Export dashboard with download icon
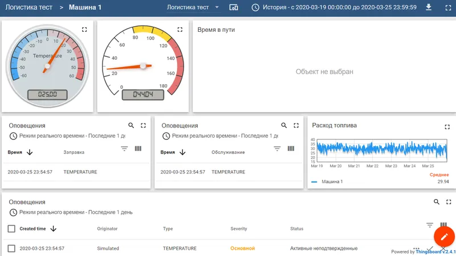 [429, 7]
